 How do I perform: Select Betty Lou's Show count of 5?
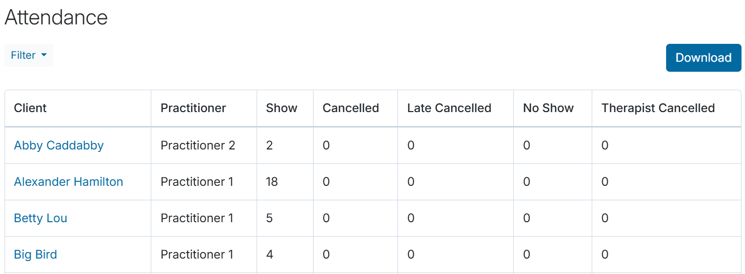(270, 218)
